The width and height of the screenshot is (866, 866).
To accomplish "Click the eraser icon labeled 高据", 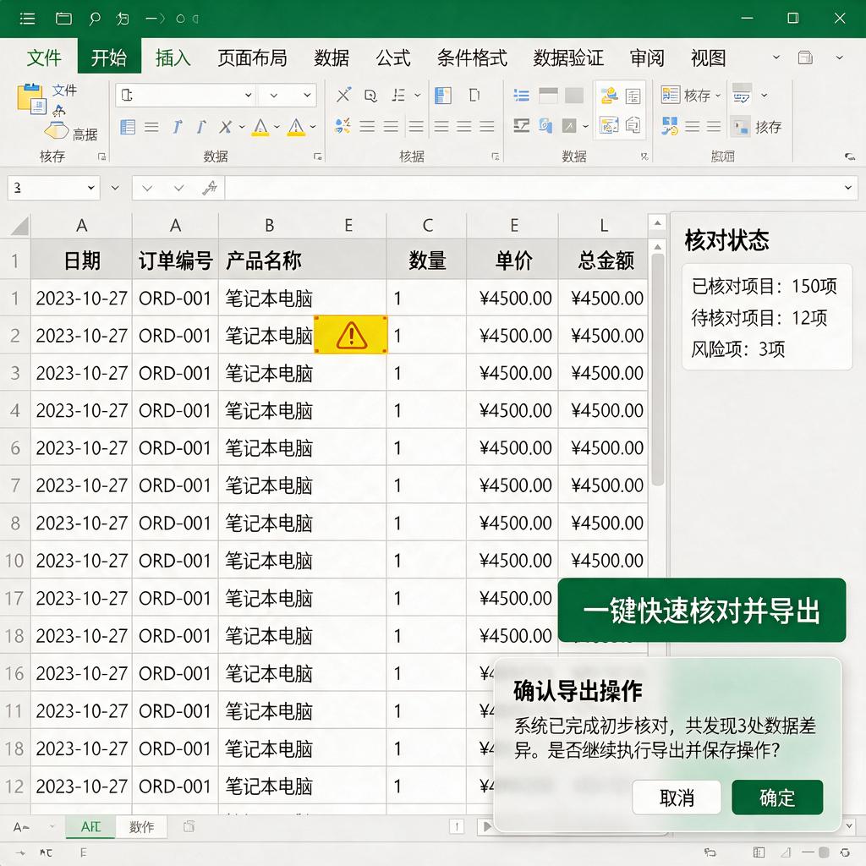I will 56,131.
